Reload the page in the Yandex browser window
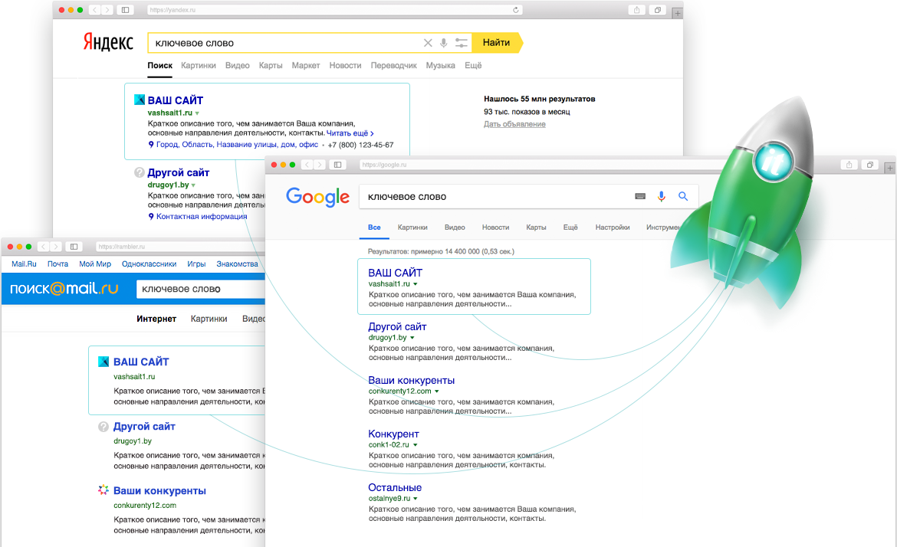Viewport: 897px width, 547px height. tap(515, 10)
